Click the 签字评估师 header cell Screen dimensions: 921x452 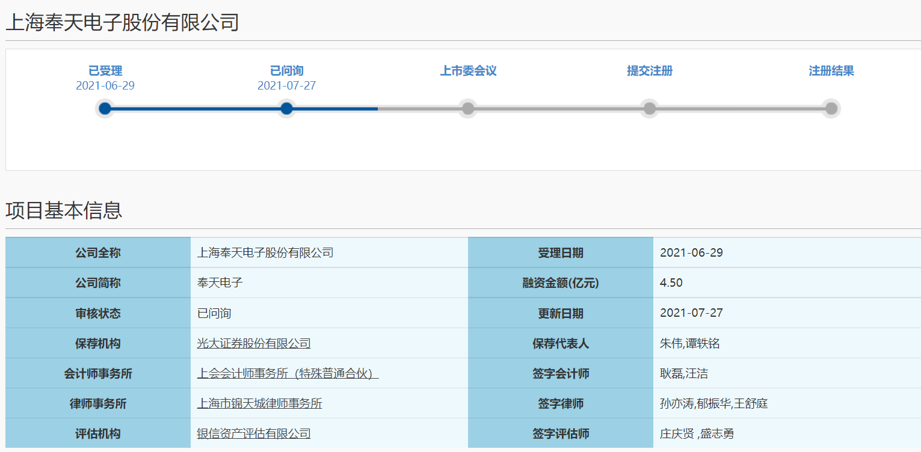[561, 433]
